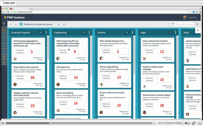203x126 pixels.
Task: Click customers impacted value 66
Action: coord(32,77)
